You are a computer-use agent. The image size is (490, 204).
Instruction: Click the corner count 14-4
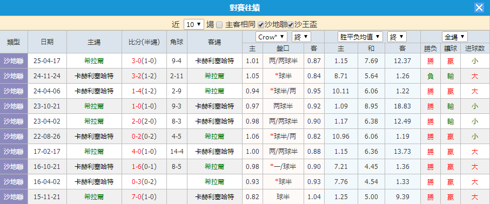click(177, 152)
